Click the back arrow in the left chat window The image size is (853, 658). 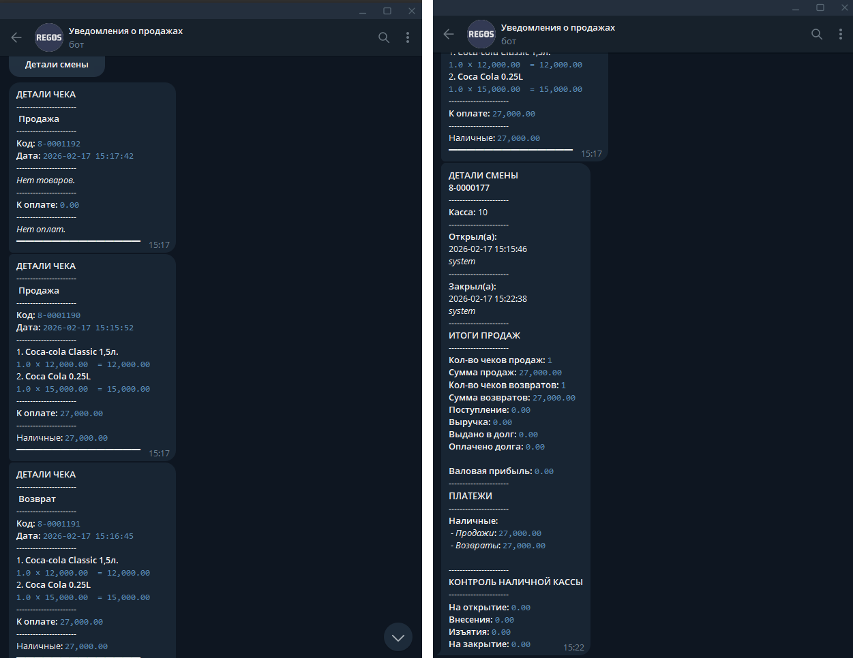click(x=16, y=37)
